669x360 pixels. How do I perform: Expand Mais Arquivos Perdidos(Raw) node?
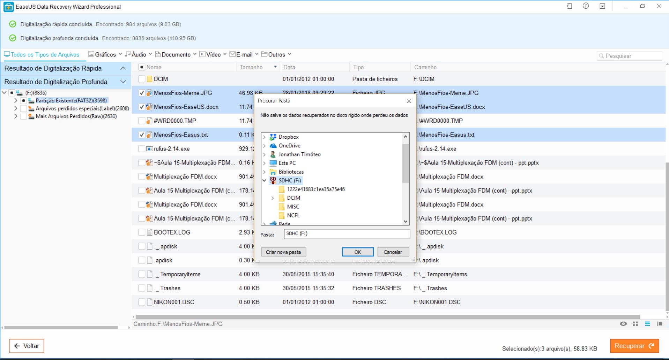16,116
